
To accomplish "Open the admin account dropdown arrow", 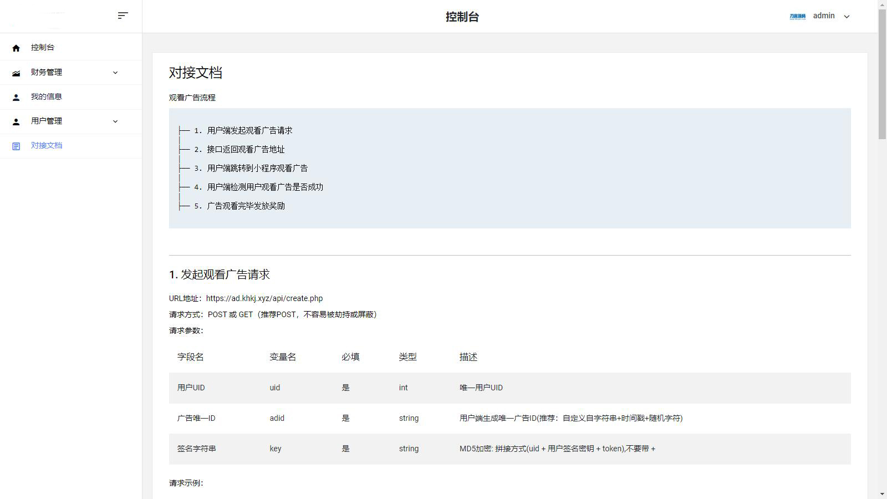I will click(x=847, y=17).
